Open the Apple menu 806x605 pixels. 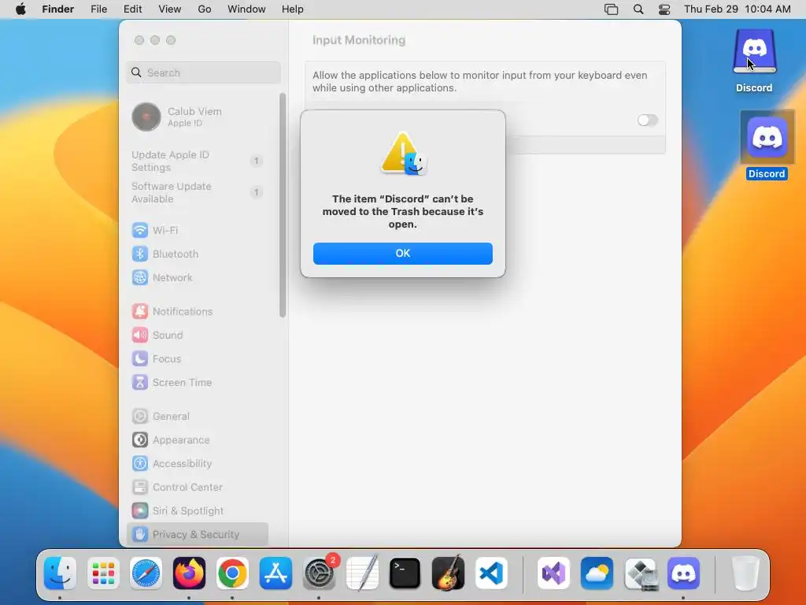point(20,9)
